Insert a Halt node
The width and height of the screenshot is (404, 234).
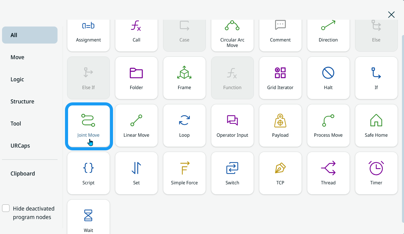coord(328,78)
